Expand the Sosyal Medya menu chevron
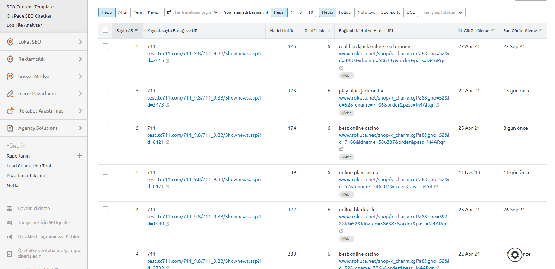Image resolution: width=555 pixels, height=269 pixels. click(x=80, y=76)
